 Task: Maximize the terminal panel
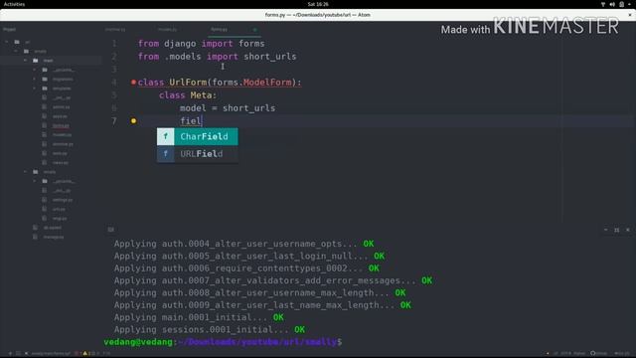click(x=616, y=230)
